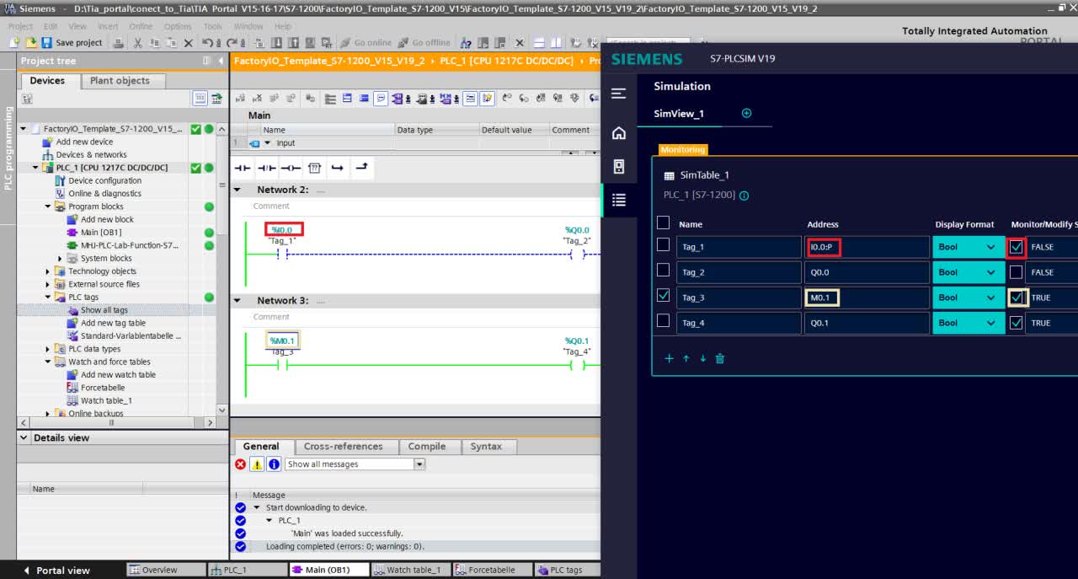This screenshot has width=1078, height=579.
Task: Untick the row selection checkbox for Tag_3
Action: click(664, 296)
